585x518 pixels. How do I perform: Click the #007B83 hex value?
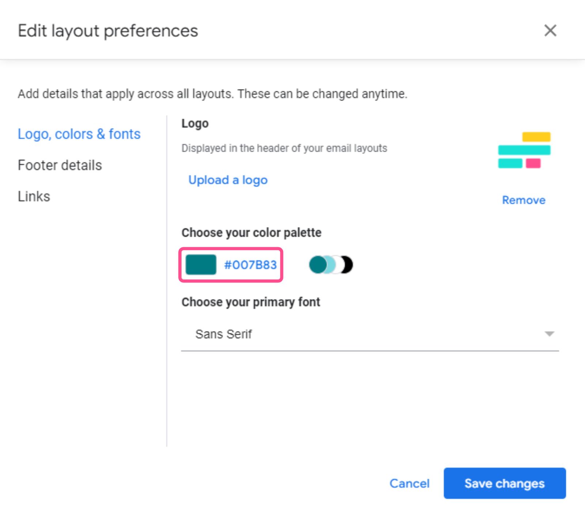(250, 265)
